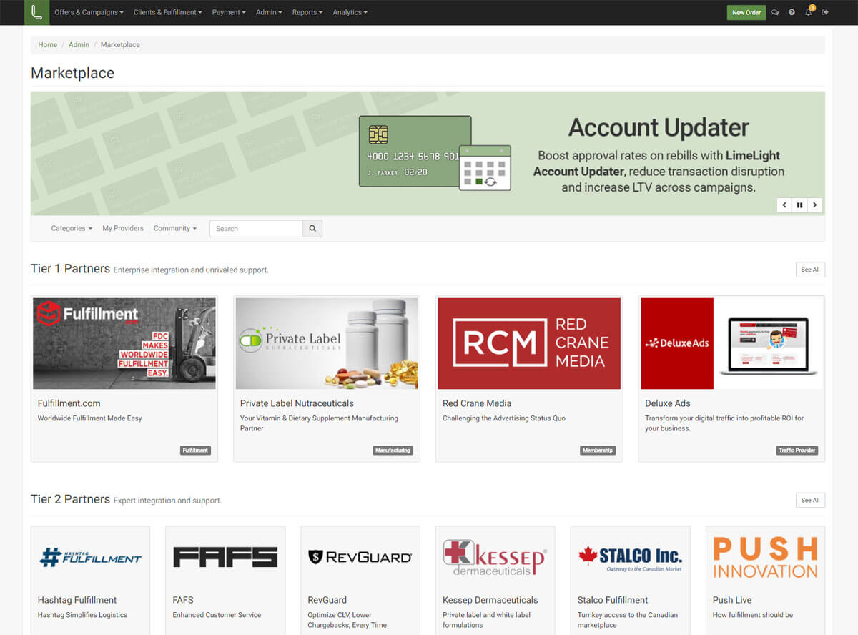Open the Private Label Nutraceuticals title
Viewport: 858px width, 635px height.
click(x=297, y=403)
